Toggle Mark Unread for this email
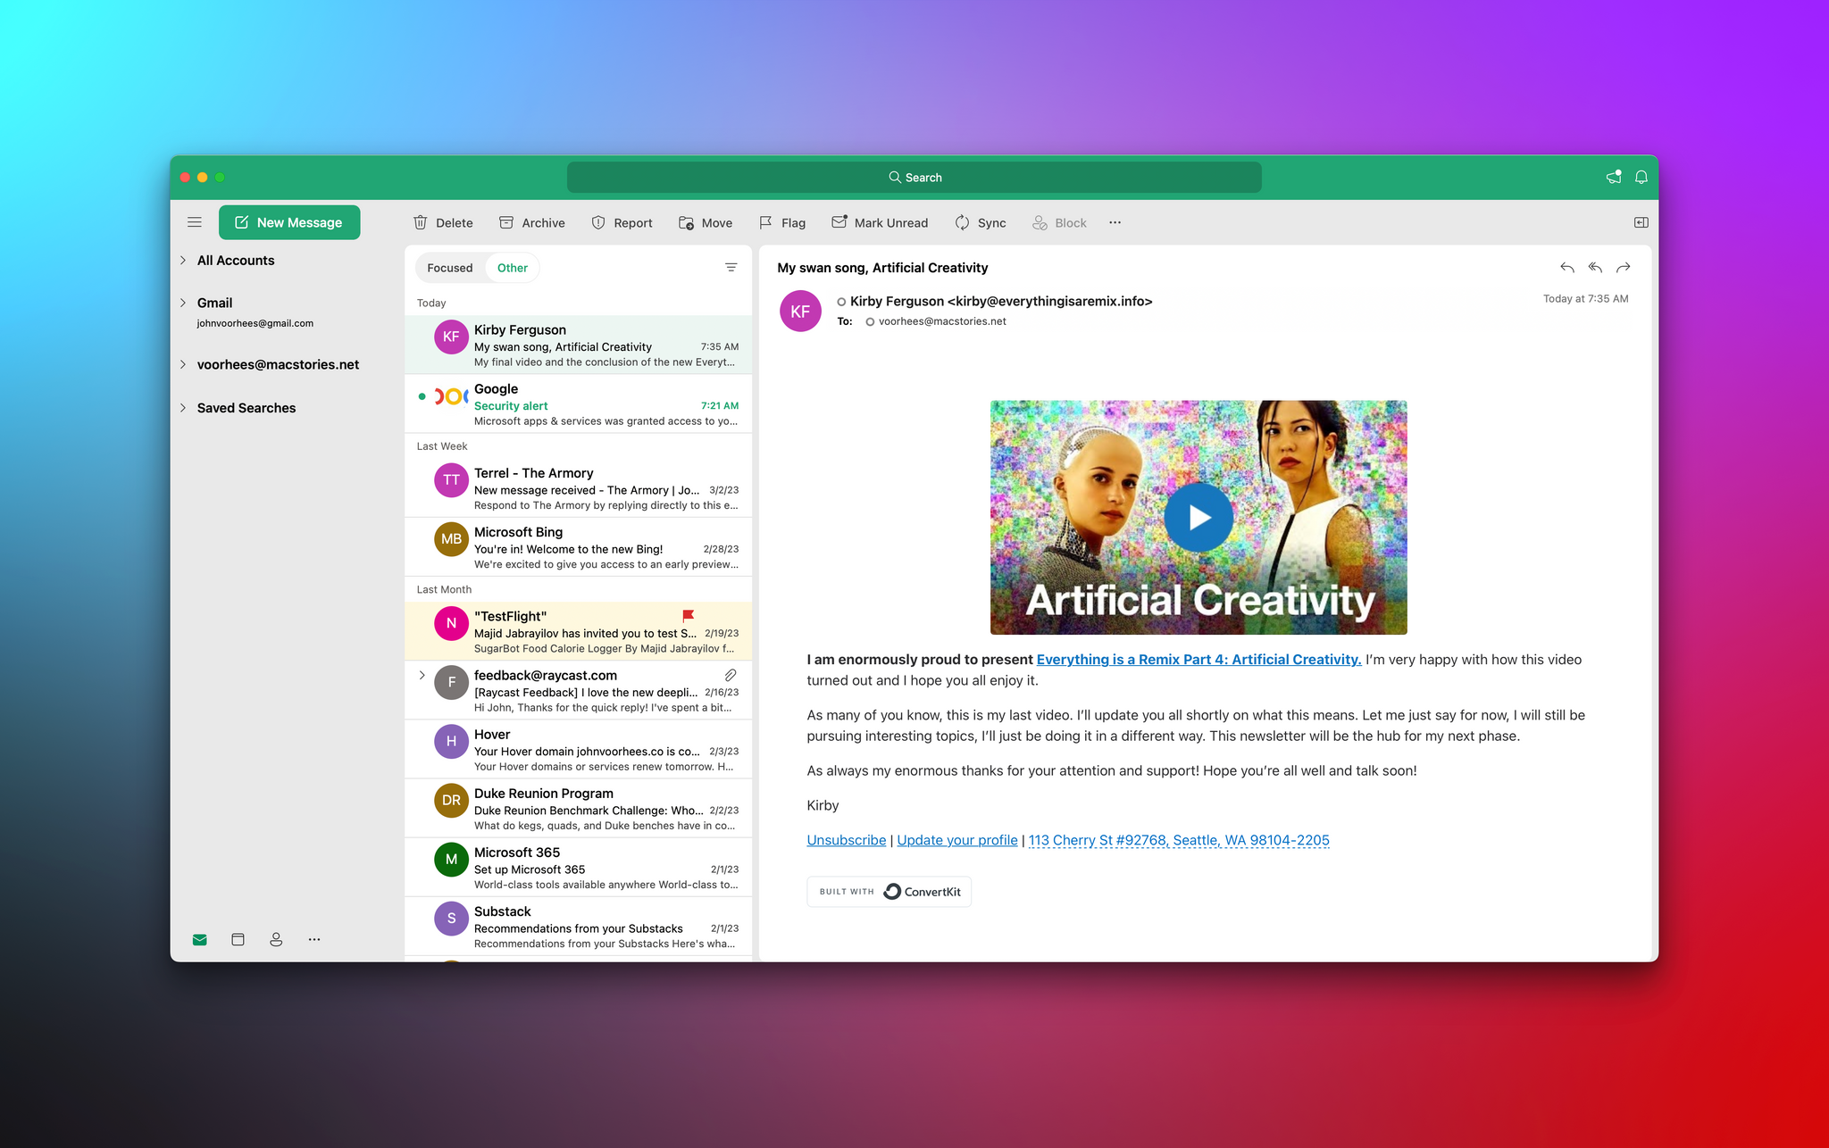The height and width of the screenshot is (1148, 1829). tap(878, 220)
